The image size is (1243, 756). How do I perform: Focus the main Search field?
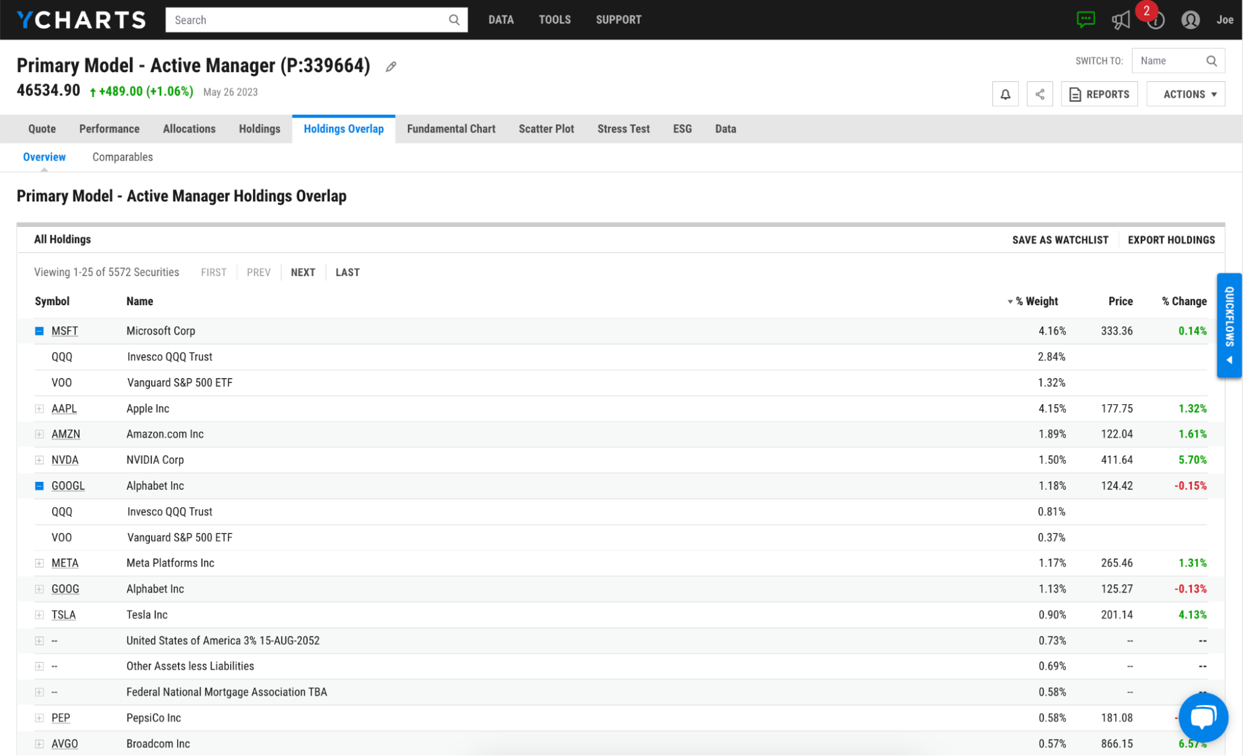[x=317, y=20]
